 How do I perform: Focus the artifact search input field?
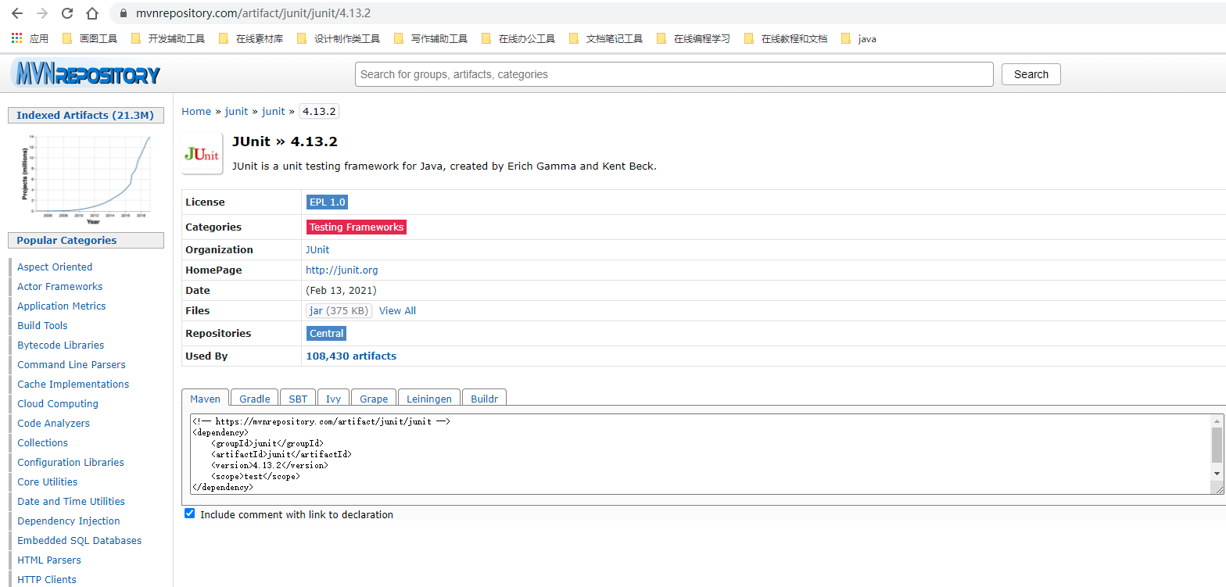[674, 74]
